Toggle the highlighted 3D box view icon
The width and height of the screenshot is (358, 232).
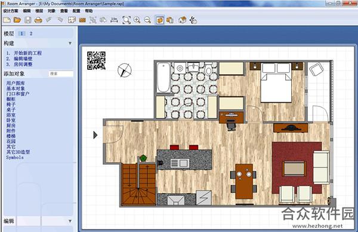[x=160, y=20]
